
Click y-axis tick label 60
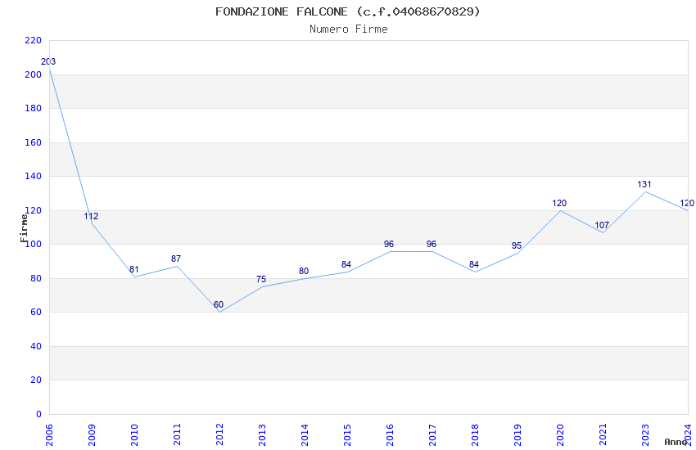36,312
